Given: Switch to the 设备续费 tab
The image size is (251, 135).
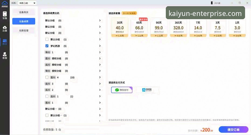Looking at the screenshot, I should (24, 21).
